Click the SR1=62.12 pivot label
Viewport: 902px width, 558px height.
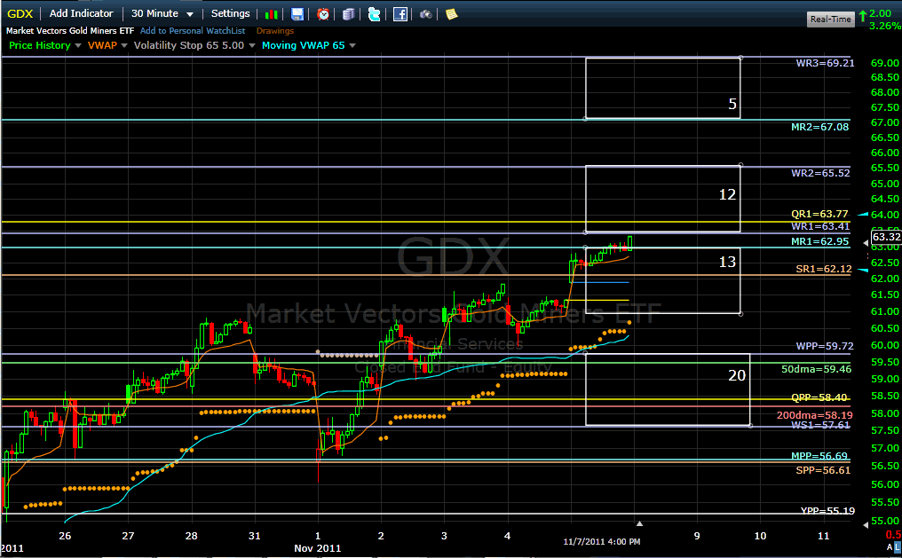824,269
